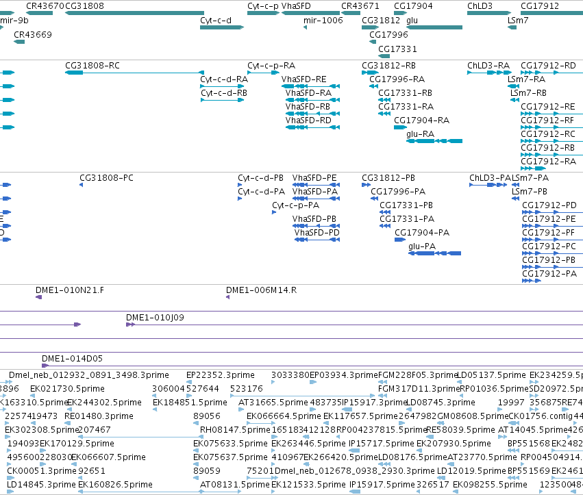Click the Cyt-c-p-RA transcript label

(271, 66)
